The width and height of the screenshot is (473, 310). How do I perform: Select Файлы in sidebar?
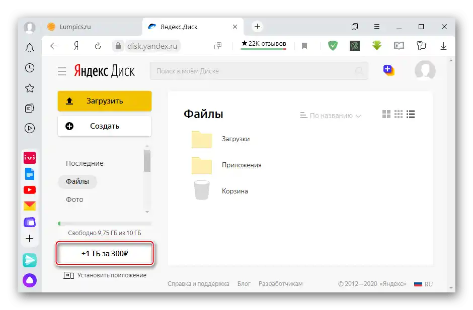(x=77, y=181)
